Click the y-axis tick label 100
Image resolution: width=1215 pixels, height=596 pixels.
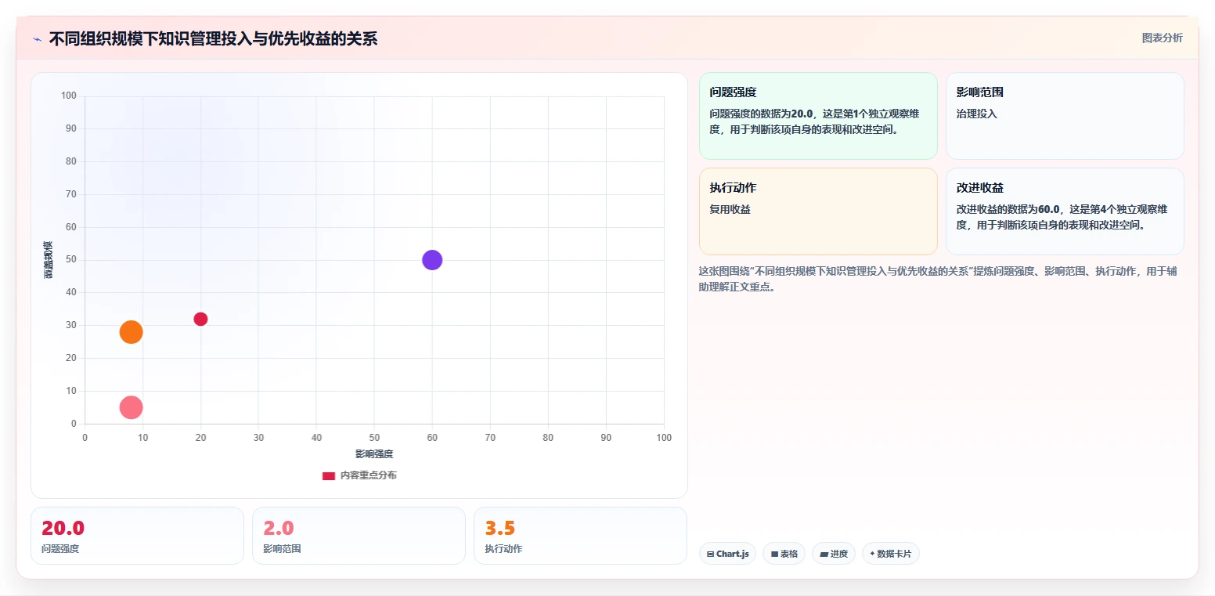coord(69,96)
